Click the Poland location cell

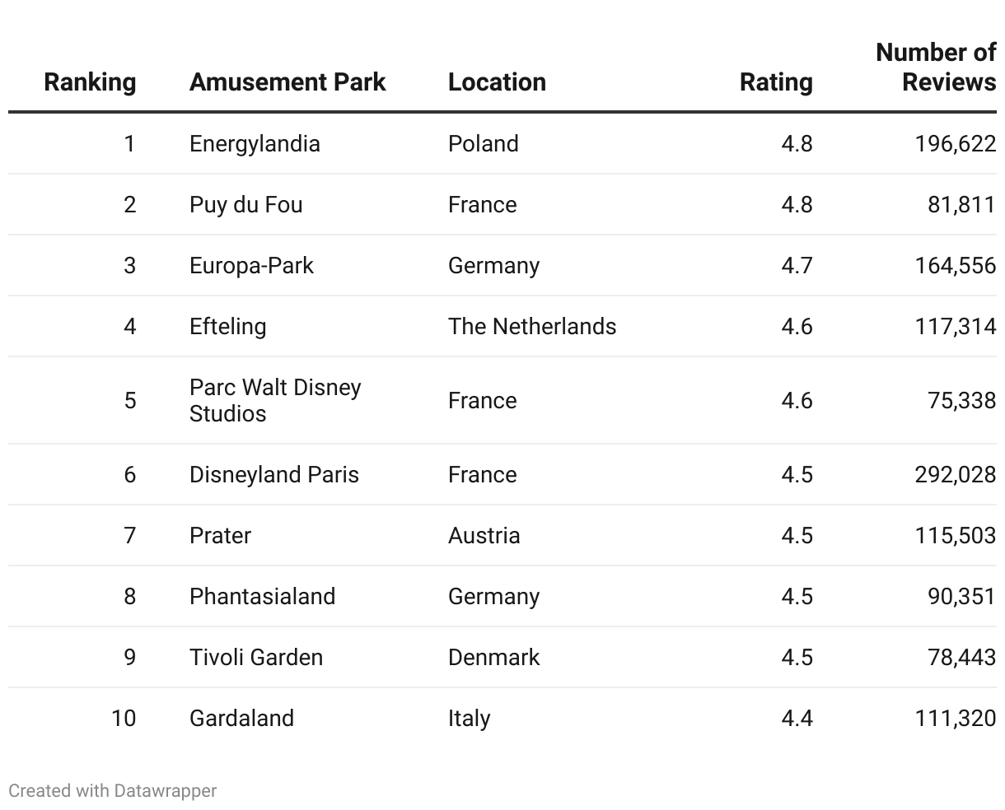483,144
